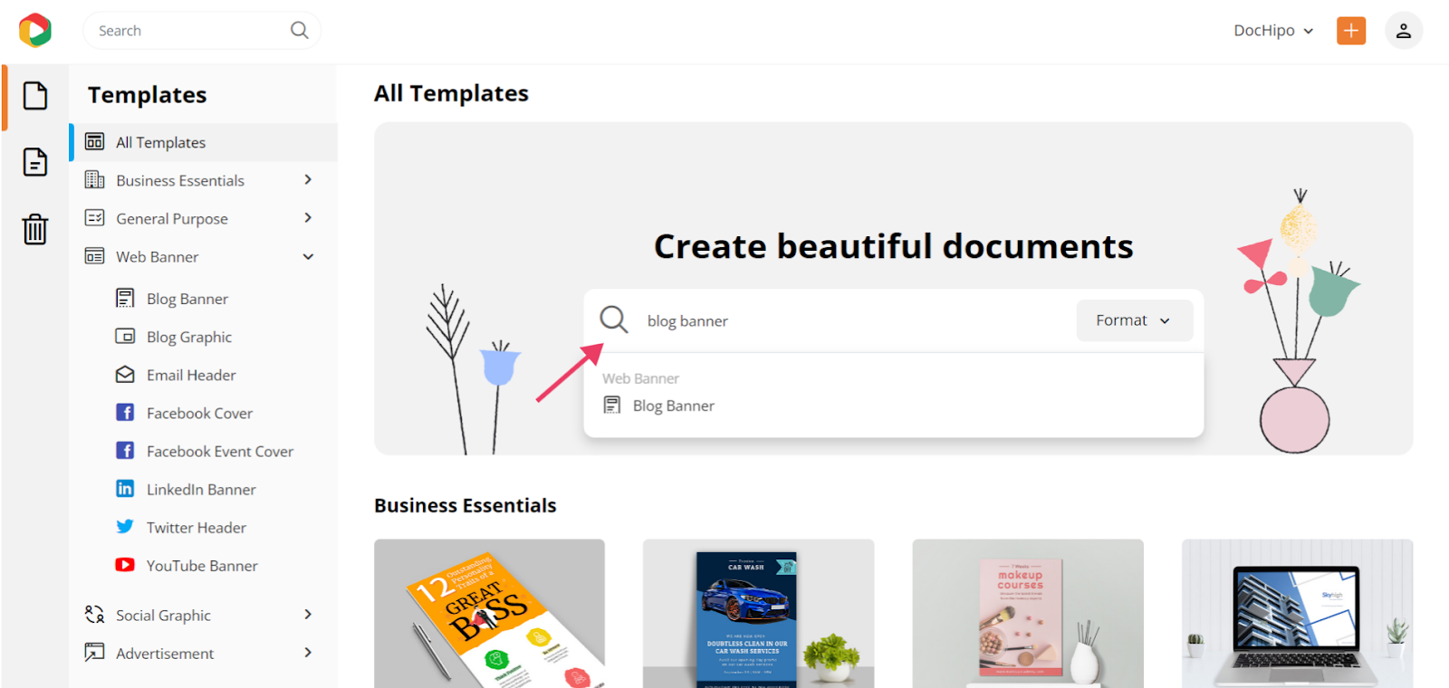Collapse the Web Banner chevron

[x=308, y=257]
